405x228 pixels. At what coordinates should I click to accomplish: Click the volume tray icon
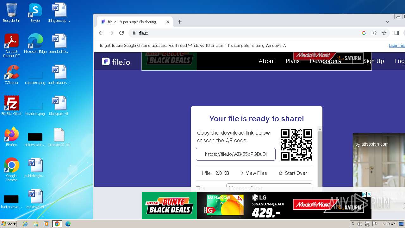(x=360, y=224)
